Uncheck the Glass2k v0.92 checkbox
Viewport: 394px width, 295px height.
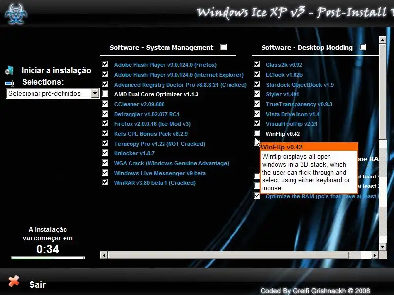pyautogui.click(x=257, y=64)
